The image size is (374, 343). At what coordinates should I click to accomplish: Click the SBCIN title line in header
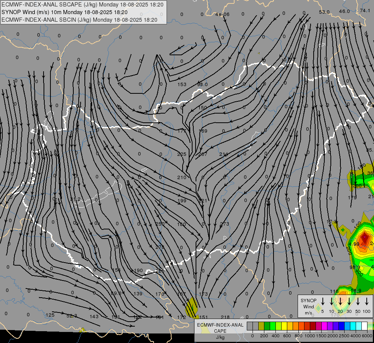tap(79, 20)
